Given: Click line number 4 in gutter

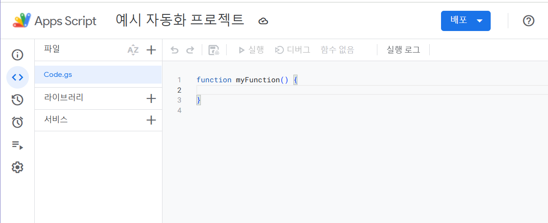Looking at the screenshot, I should click(x=179, y=110).
